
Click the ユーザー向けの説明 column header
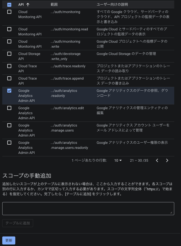(x=112, y=5)
